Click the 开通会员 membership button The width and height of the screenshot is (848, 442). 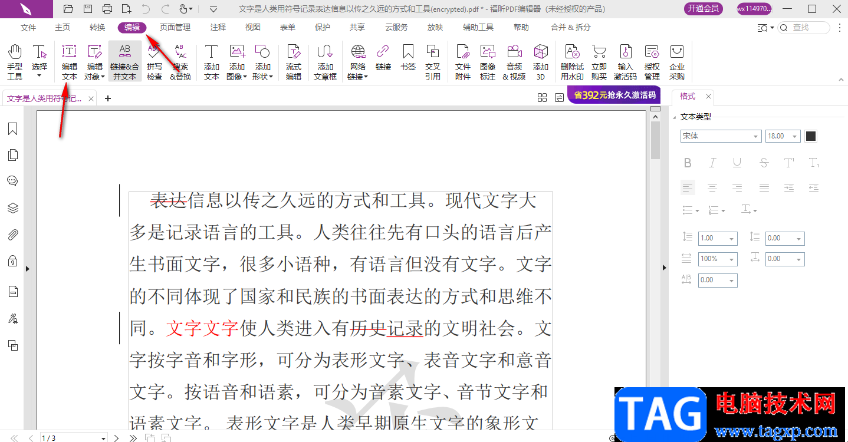coord(703,9)
